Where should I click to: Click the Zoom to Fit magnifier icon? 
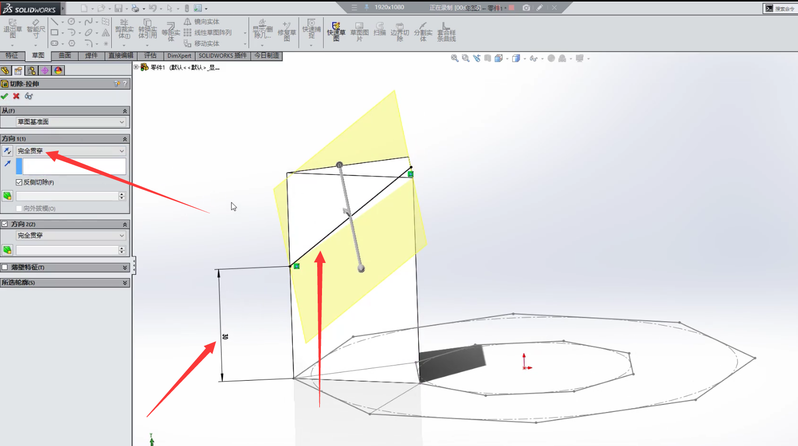pyautogui.click(x=454, y=58)
